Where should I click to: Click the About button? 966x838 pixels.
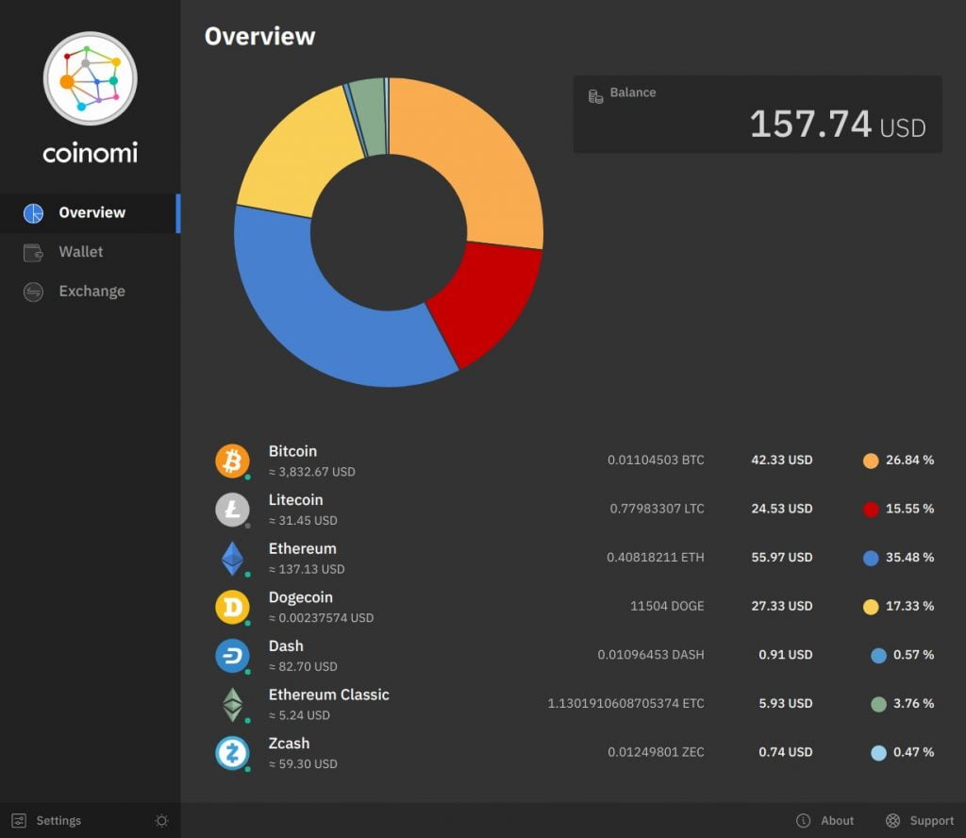pyautogui.click(x=825, y=820)
